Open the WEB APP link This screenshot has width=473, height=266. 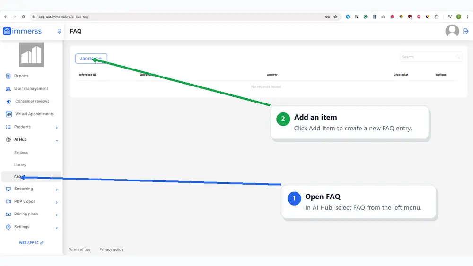click(28, 242)
